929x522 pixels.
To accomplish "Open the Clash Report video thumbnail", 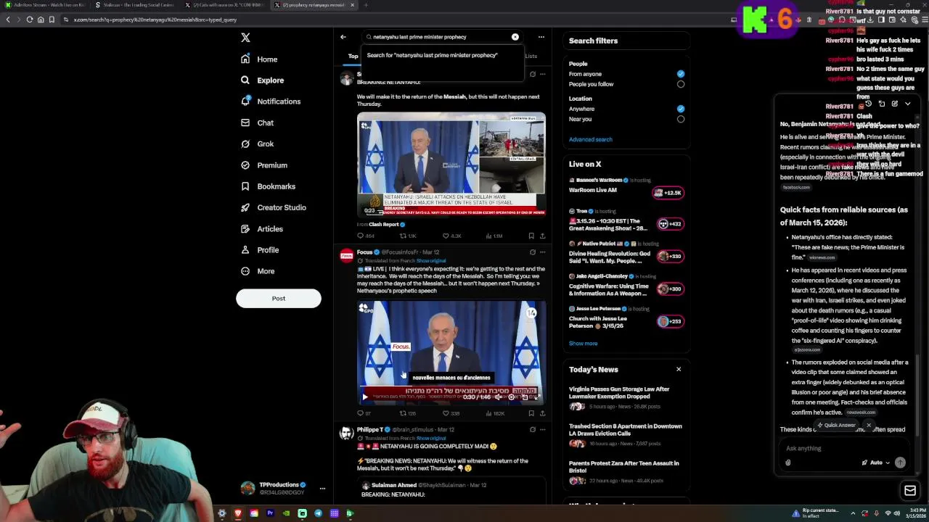I will point(451,165).
